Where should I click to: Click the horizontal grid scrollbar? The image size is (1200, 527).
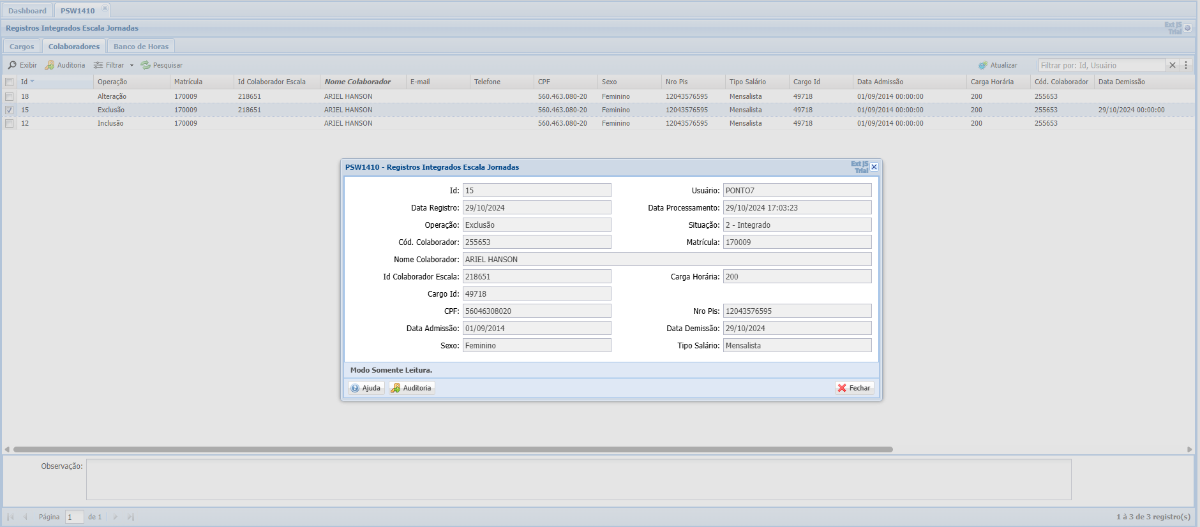coord(453,449)
